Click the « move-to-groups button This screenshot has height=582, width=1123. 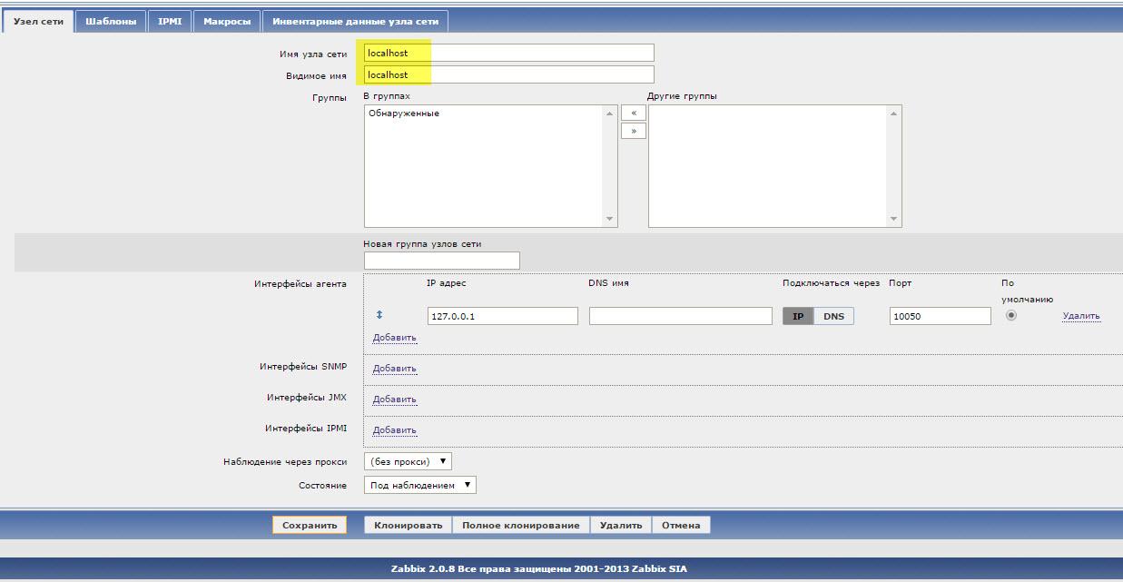[633, 113]
